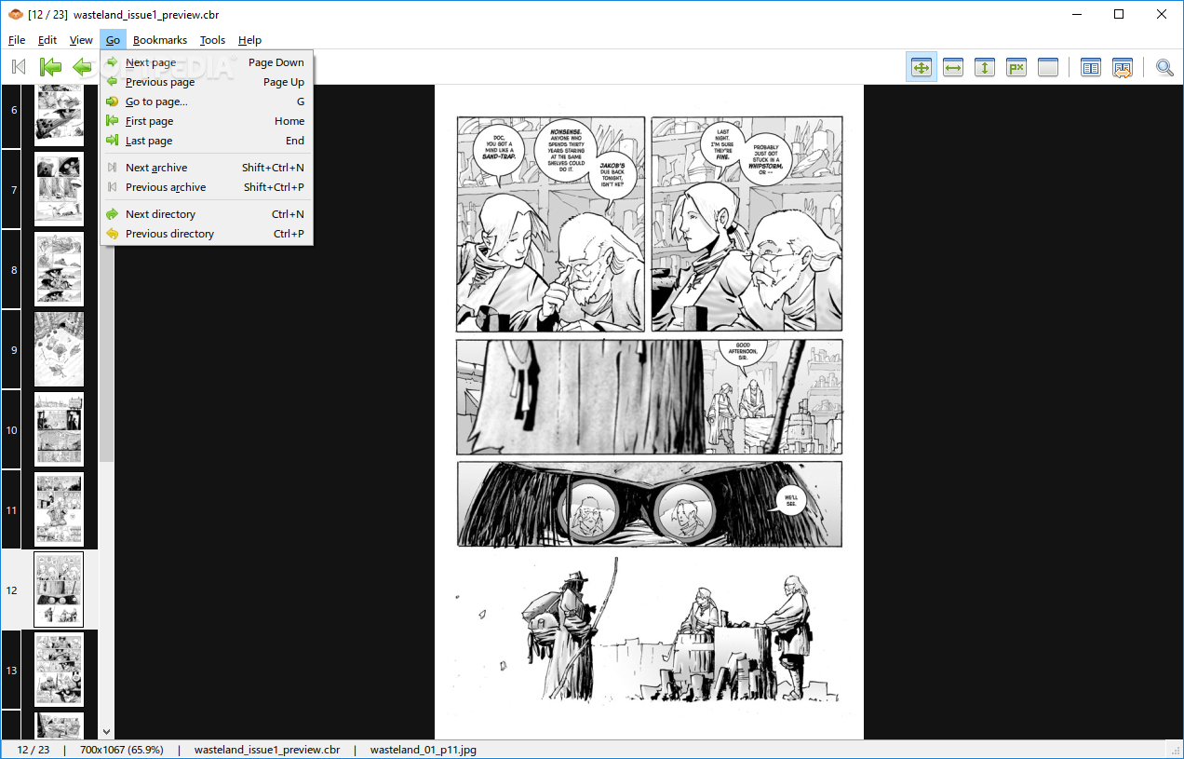
Task: Open page 7 thumbnail
Action: 59,189
